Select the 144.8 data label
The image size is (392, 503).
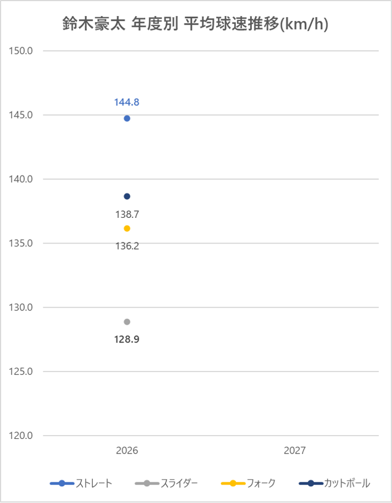pyautogui.click(x=127, y=102)
